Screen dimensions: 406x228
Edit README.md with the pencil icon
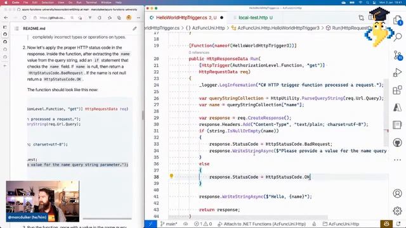(x=134, y=28)
